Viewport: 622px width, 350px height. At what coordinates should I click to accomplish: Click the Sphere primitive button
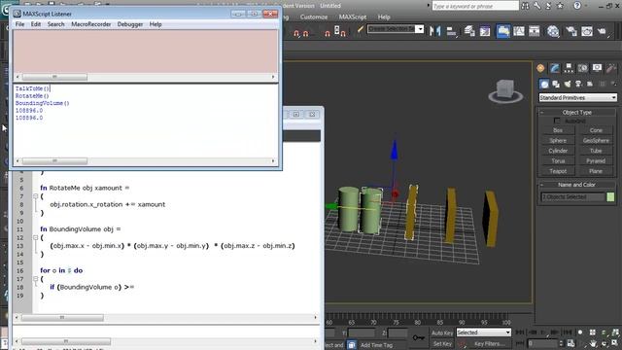(558, 140)
